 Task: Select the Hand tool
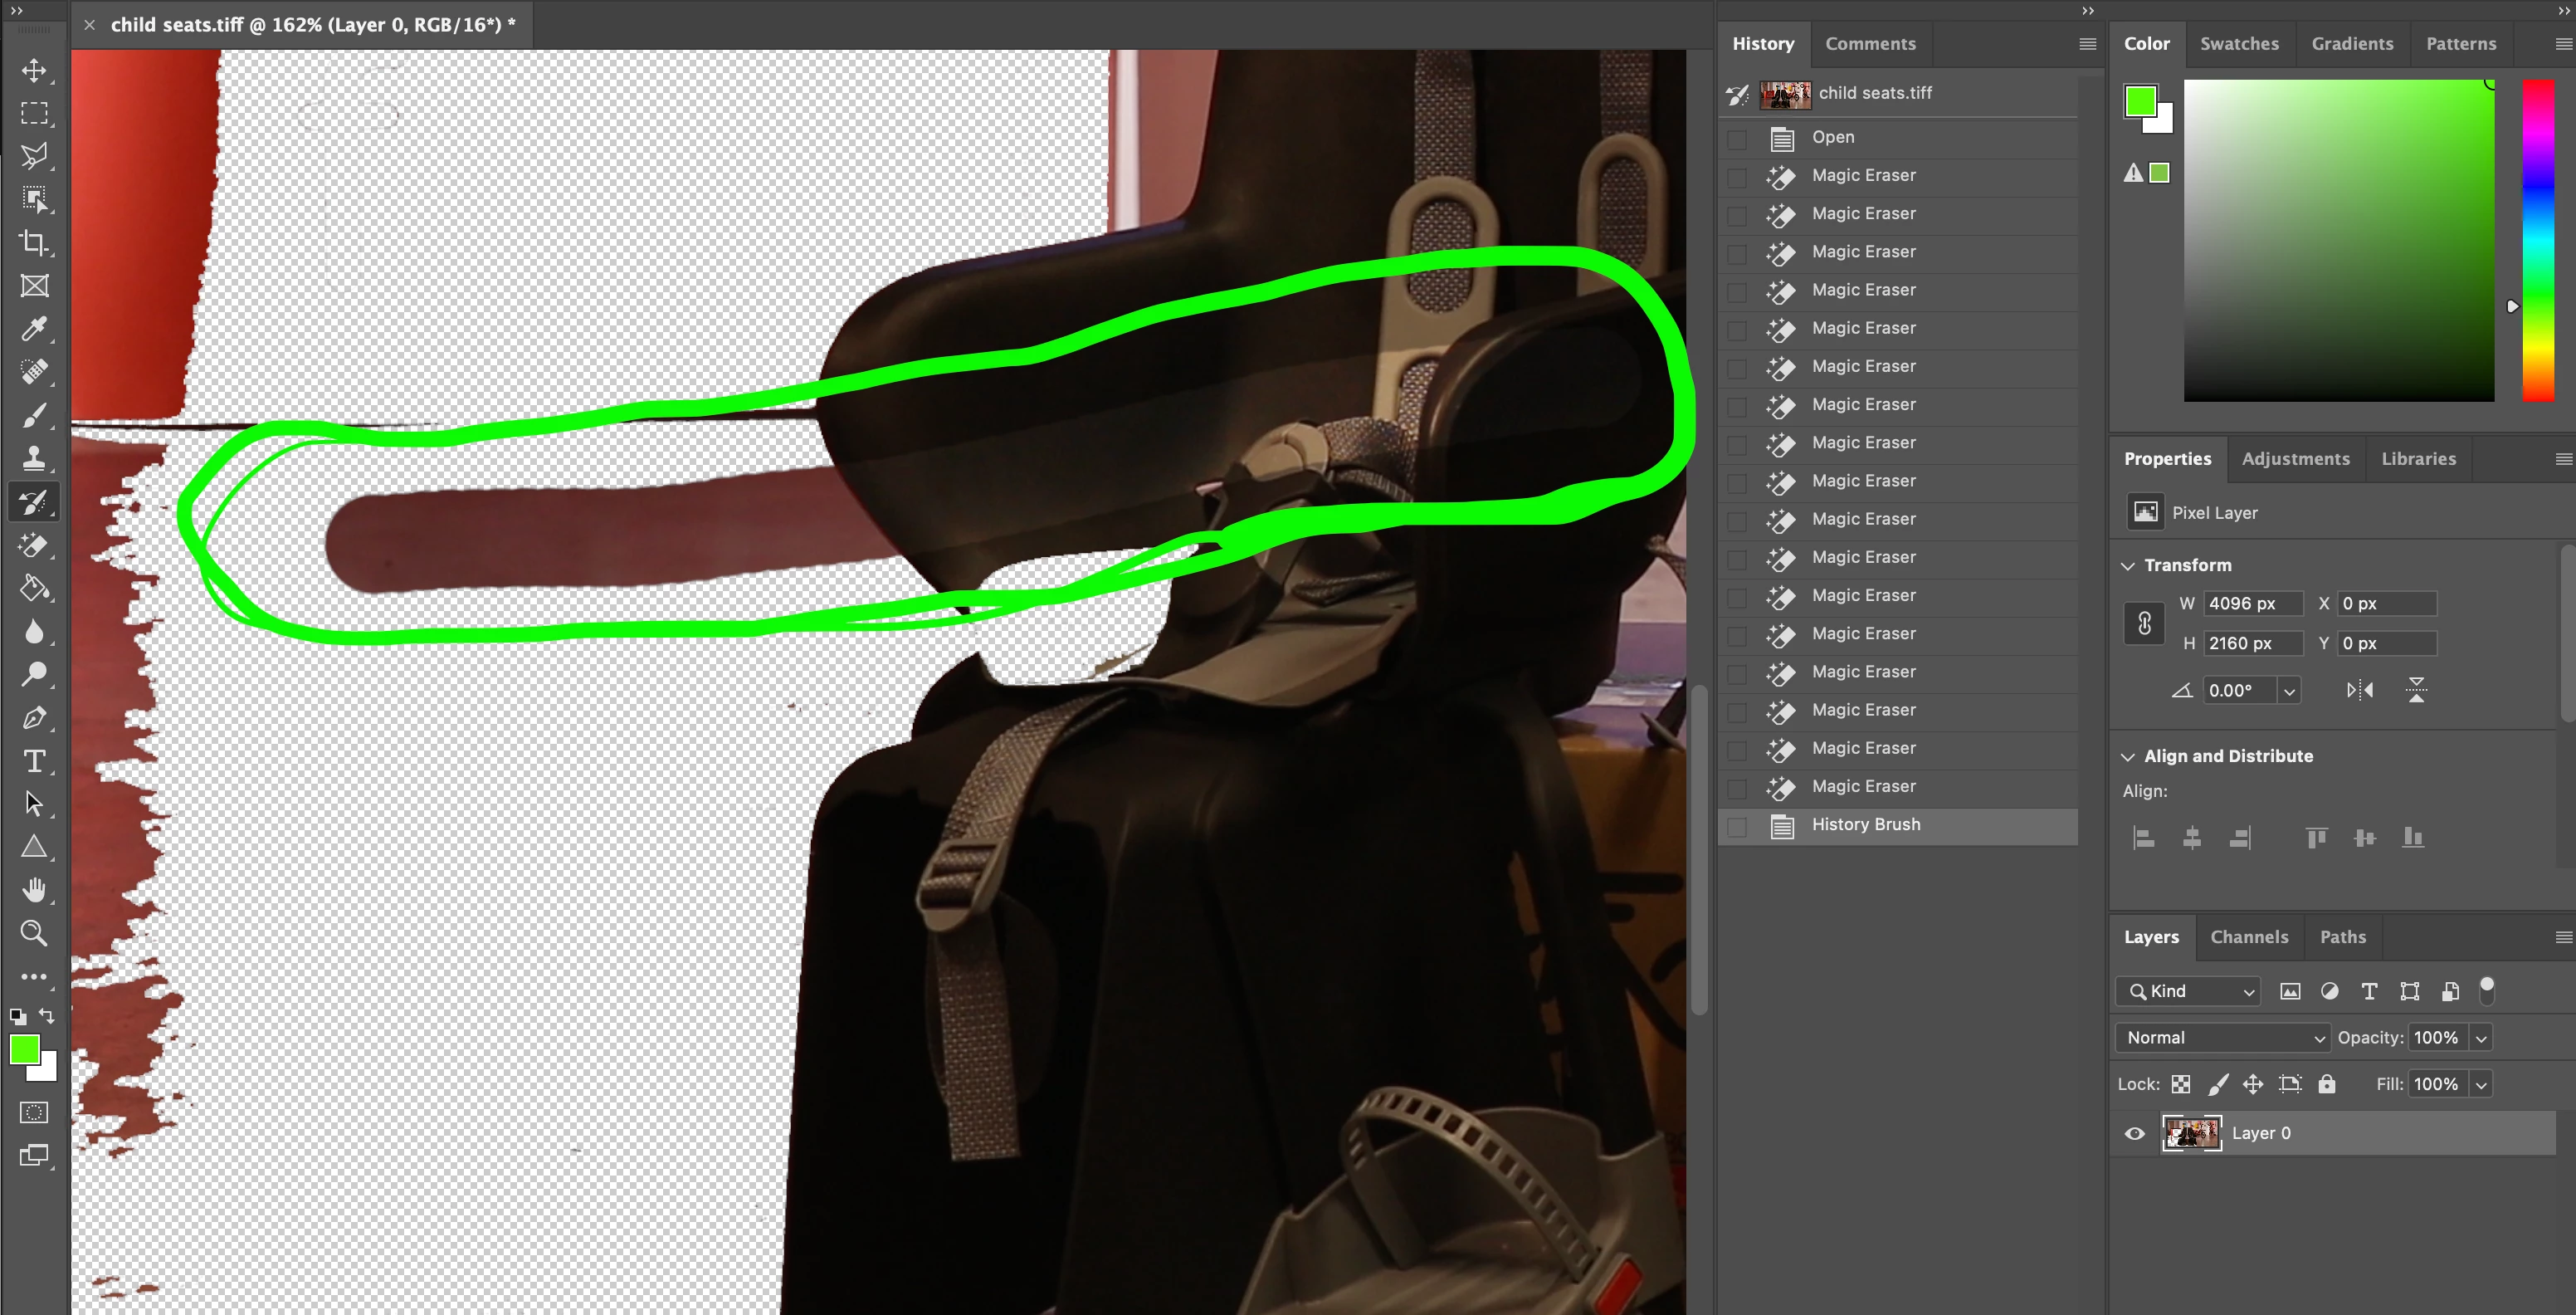tap(34, 890)
